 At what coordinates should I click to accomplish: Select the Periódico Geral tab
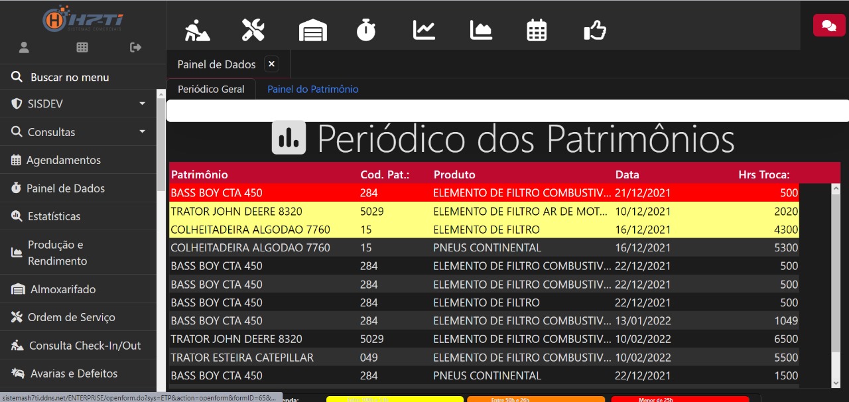211,89
